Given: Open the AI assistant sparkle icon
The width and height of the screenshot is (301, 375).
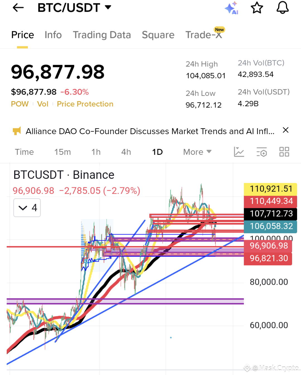Looking at the screenshot, I should click(231, 8).
